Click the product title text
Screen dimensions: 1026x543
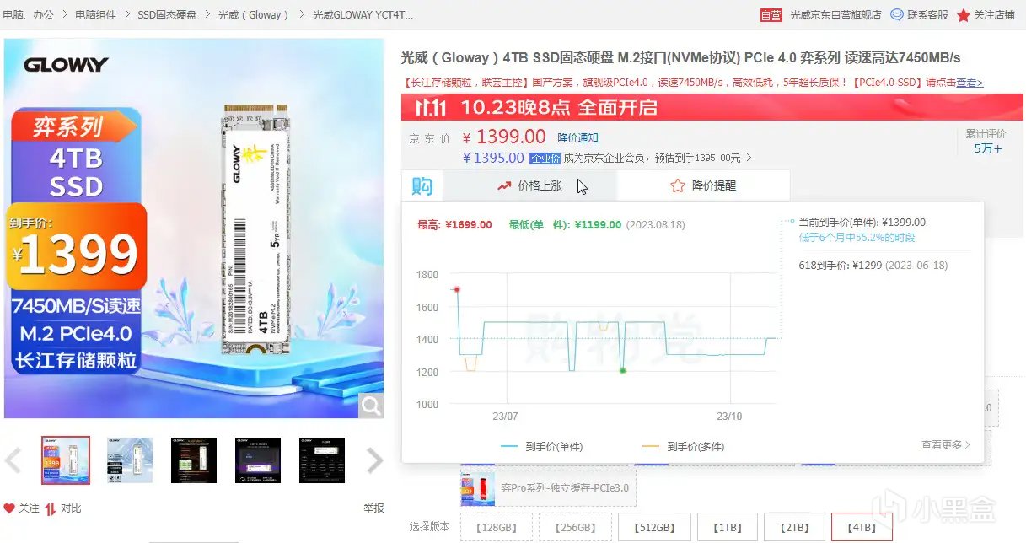(x=680, y=57)
